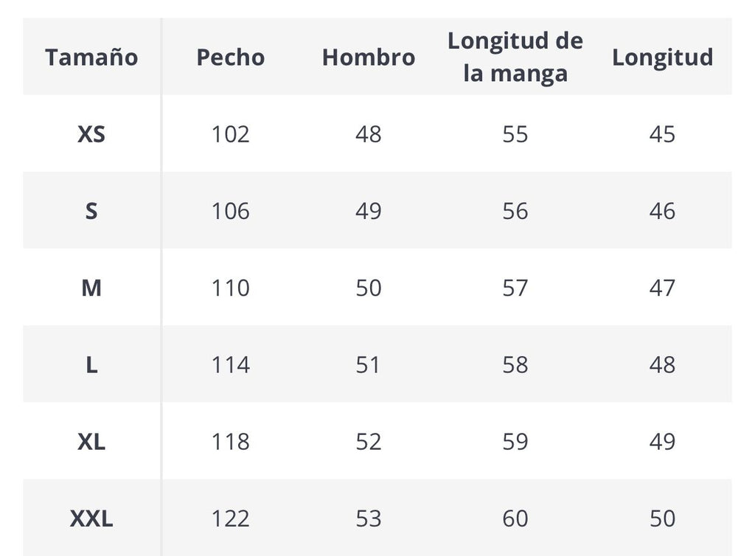Click the XS size row label
This screenshot has width=755, height=556.
(x=91, y=134)
